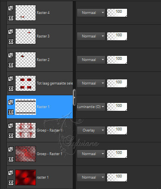Click the layer type icon of selected Raster 1
This screenshot has height=189, width=161.
coord(11,102)
